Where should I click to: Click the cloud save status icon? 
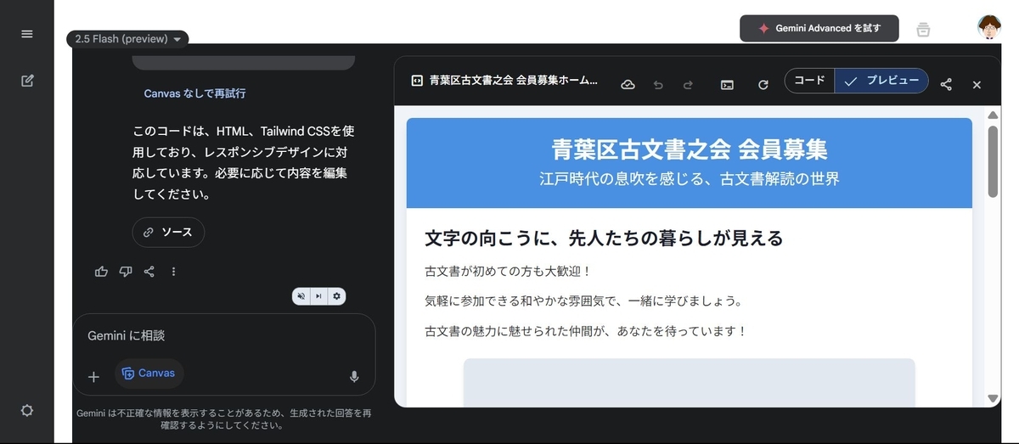click(x=628, y=85)
